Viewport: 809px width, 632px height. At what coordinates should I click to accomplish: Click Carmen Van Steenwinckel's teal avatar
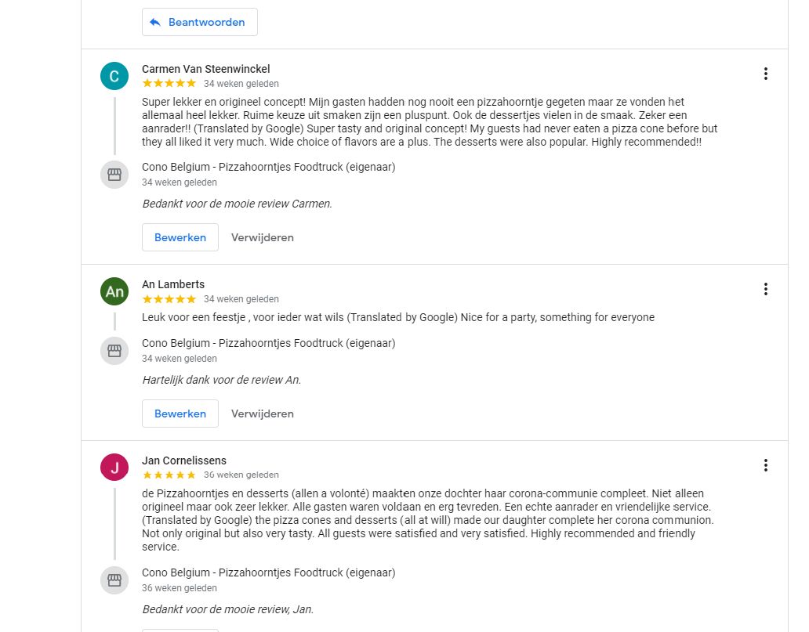click(114, 76)
